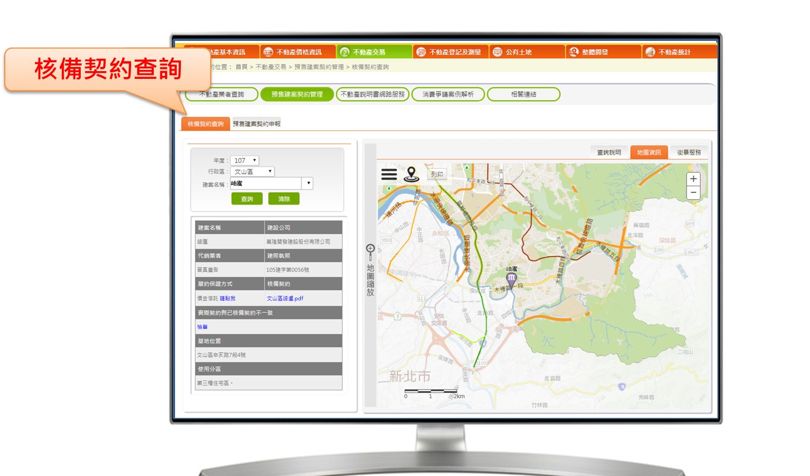
Task: Select the 查詢說明 tab
Action: click(609, 152)
